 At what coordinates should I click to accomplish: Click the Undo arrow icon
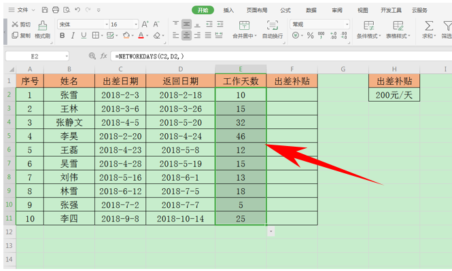point(77,10)
